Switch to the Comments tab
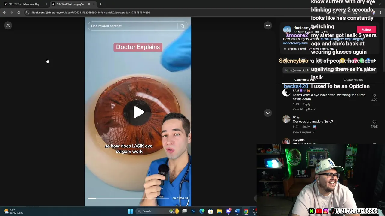The image size is (385, 216). coord(306,80)
